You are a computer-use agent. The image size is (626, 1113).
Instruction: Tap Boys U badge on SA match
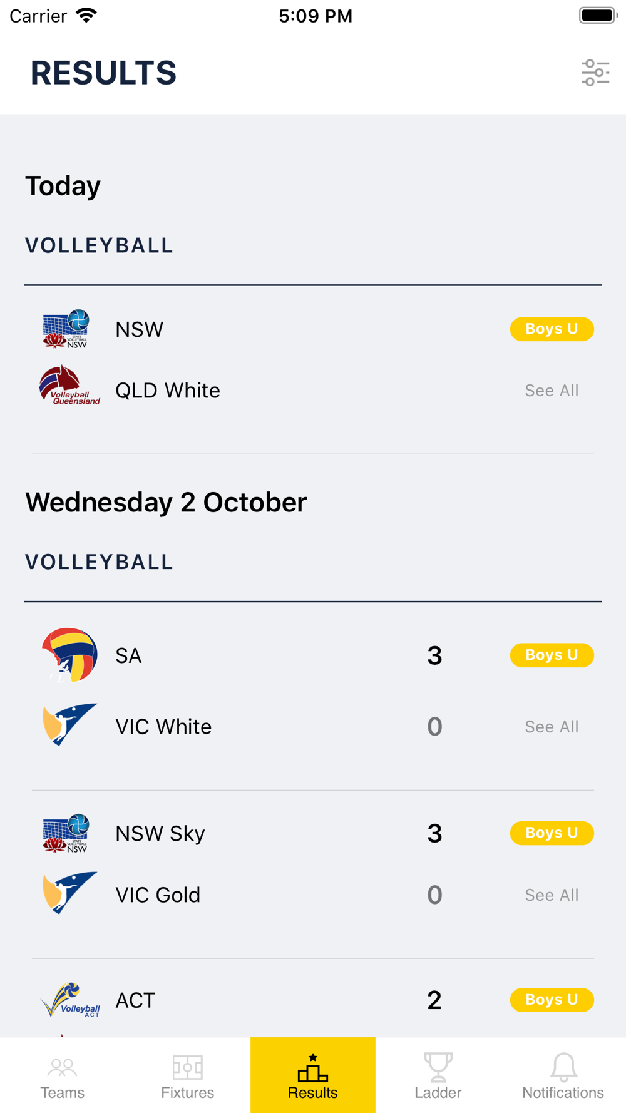coord(552,655)
